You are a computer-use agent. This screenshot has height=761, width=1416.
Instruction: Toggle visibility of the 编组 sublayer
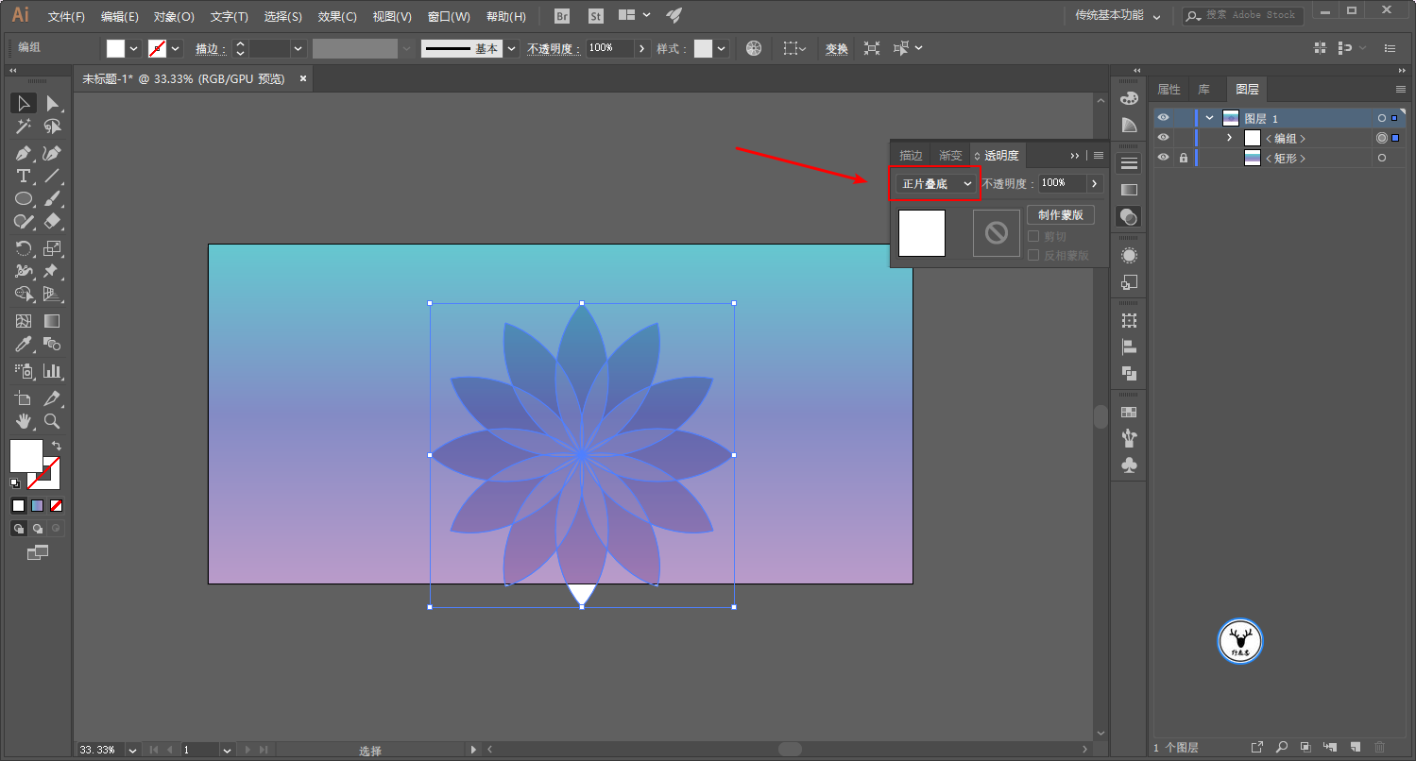pyautogui.click(x=1163, y=138)
